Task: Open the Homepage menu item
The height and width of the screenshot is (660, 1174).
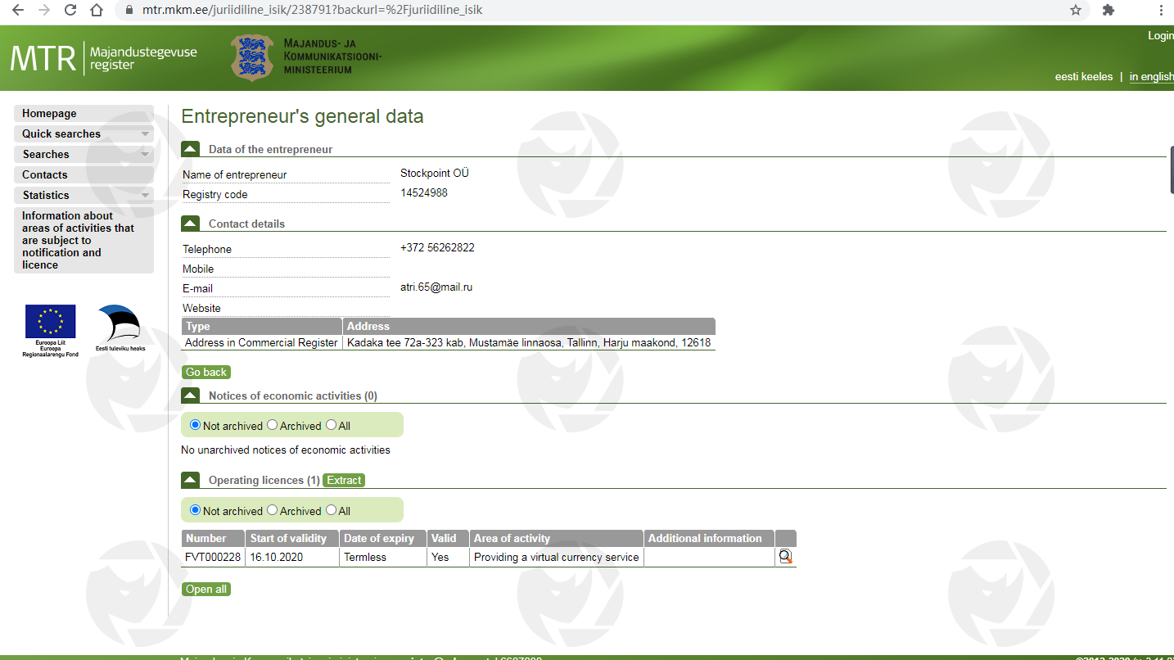Action: [x=49, y=114]
